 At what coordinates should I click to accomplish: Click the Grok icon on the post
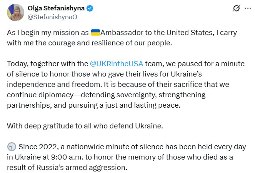237,9
